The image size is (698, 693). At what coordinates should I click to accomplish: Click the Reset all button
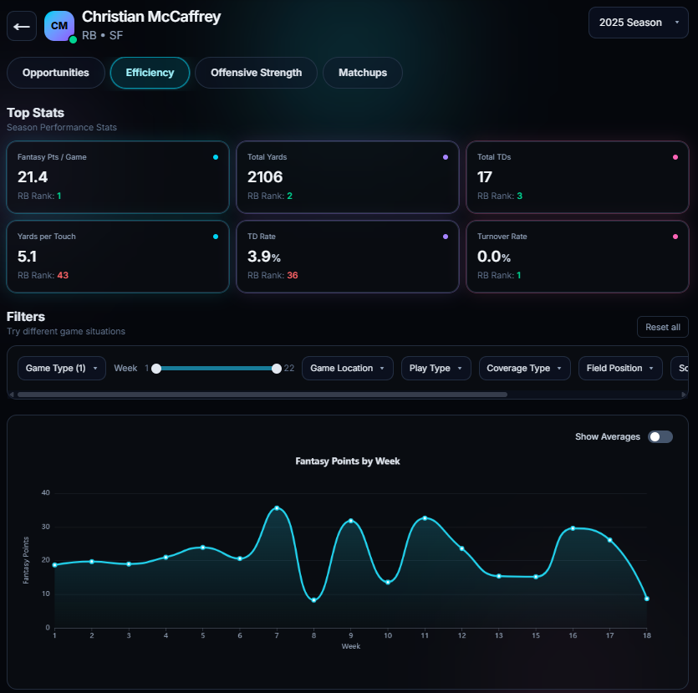click(662, 327)
